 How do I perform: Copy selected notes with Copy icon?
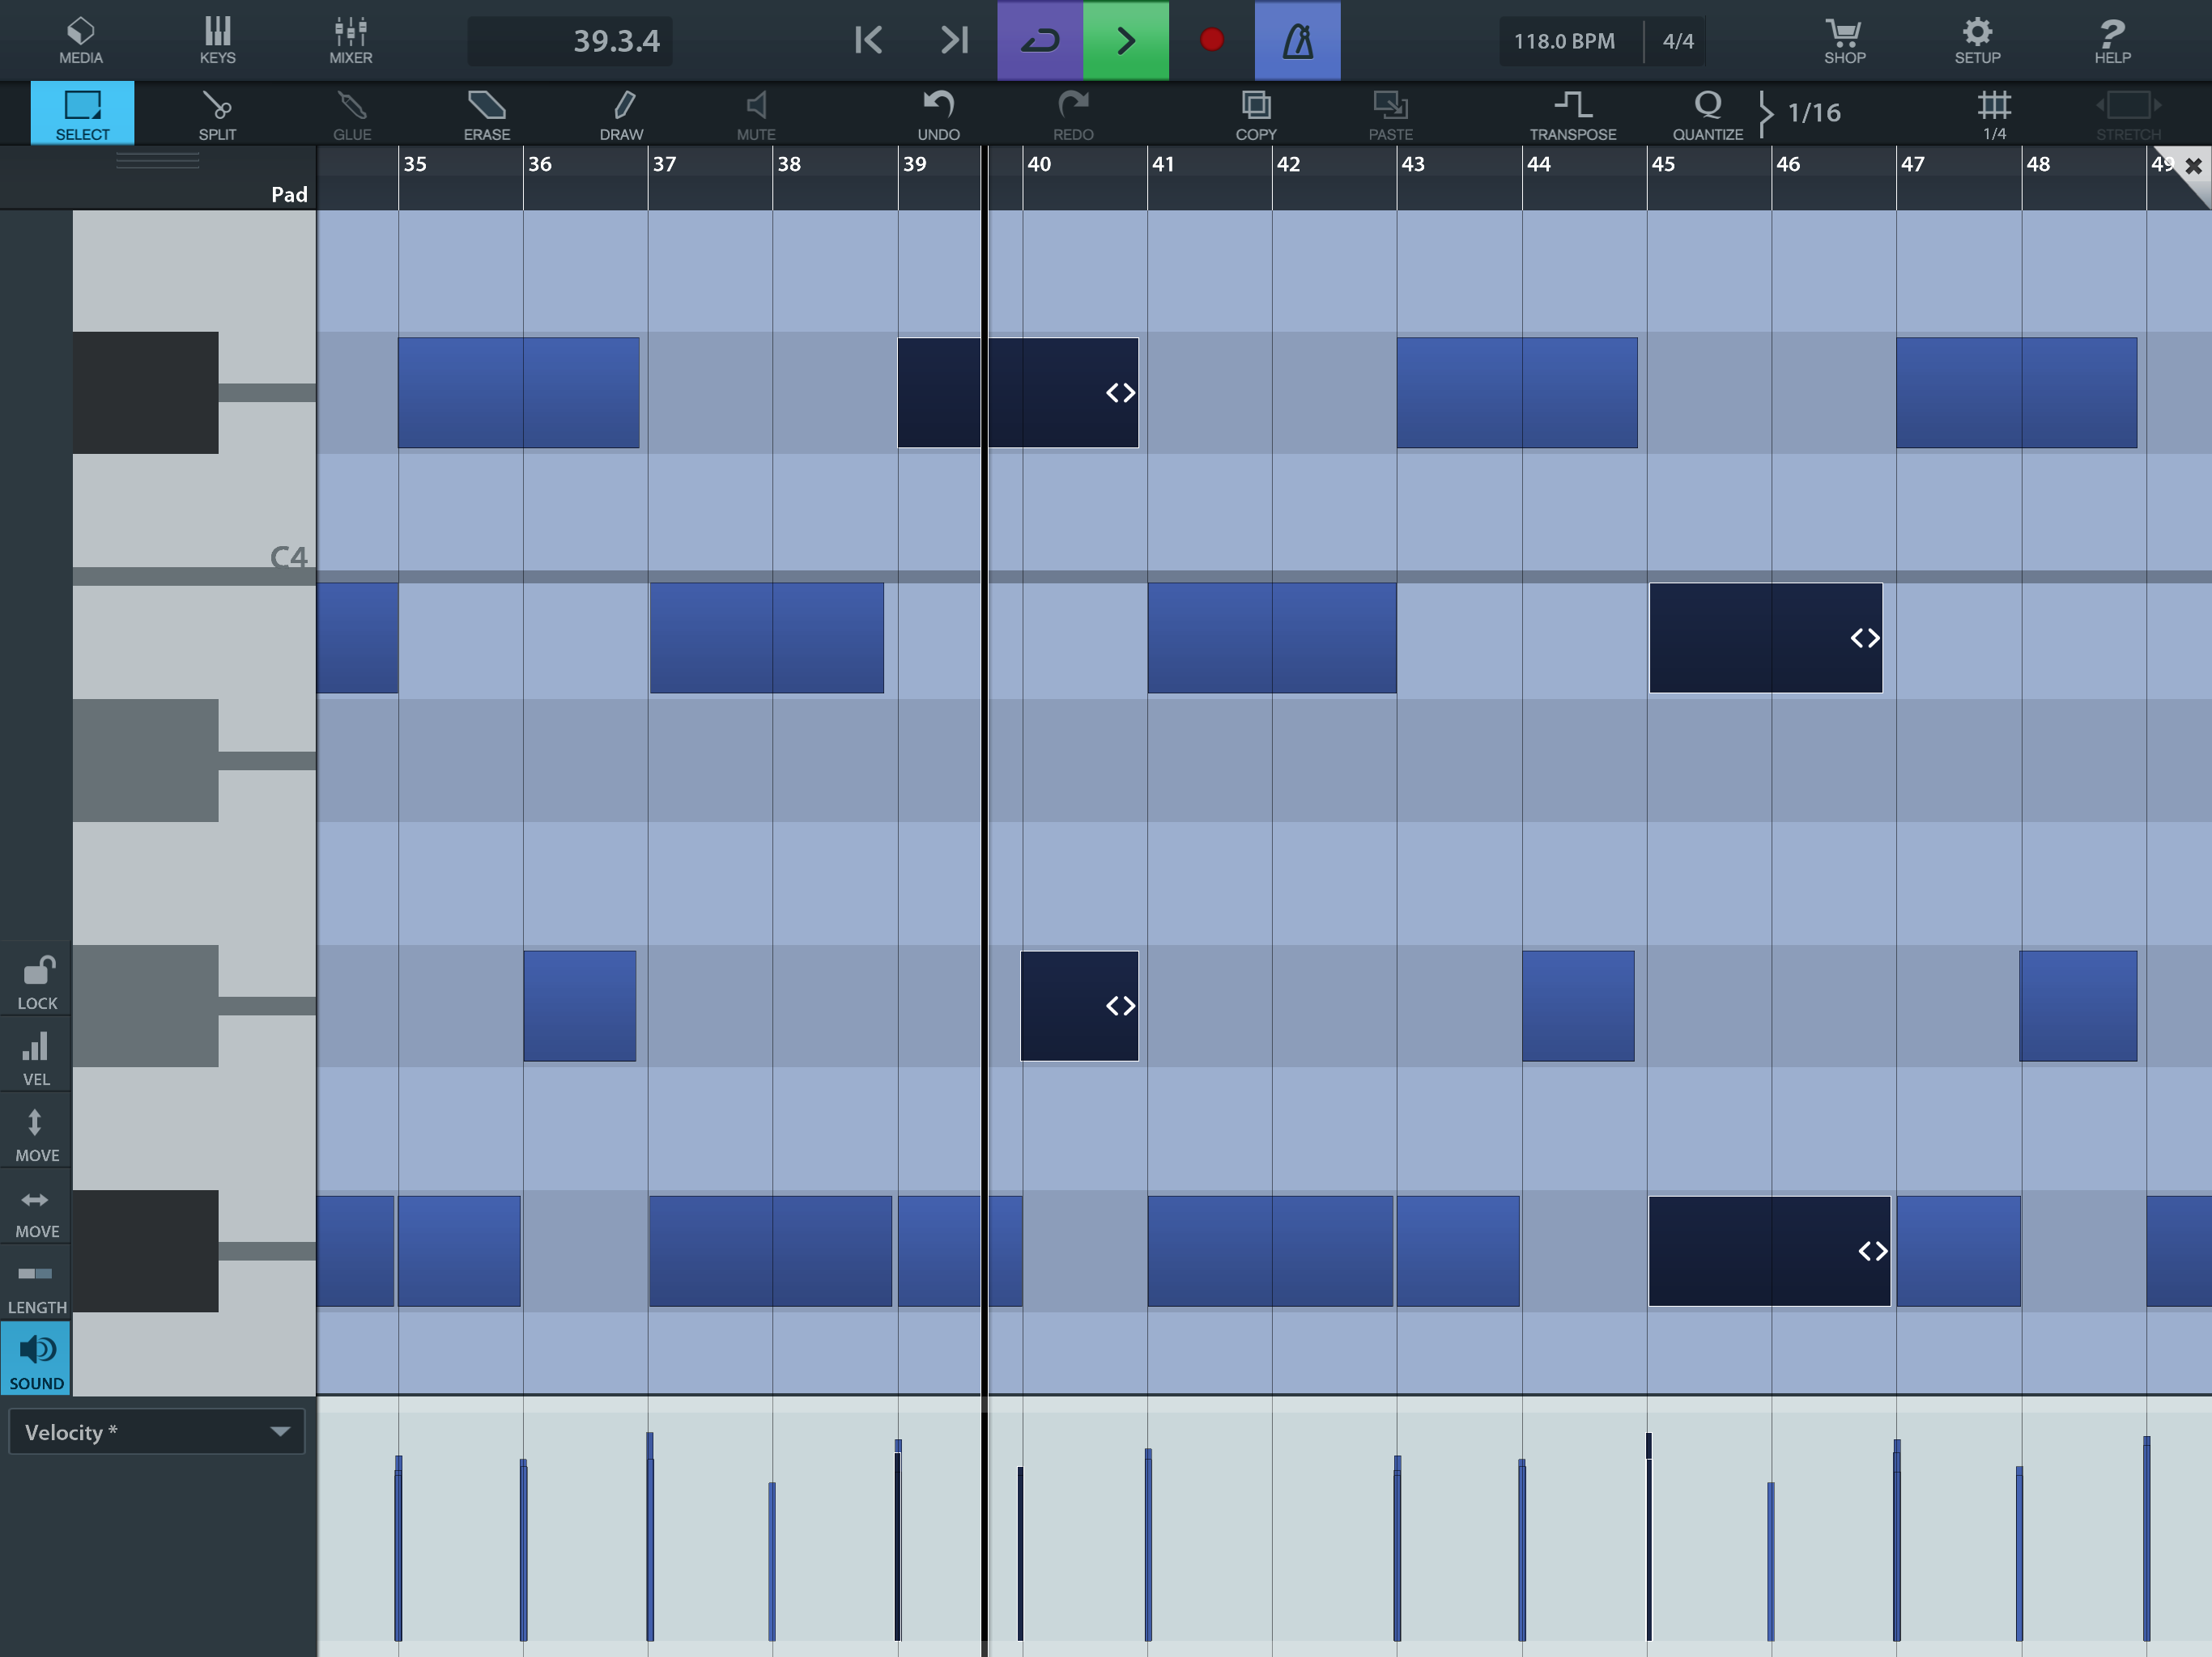coord(1255,115)
